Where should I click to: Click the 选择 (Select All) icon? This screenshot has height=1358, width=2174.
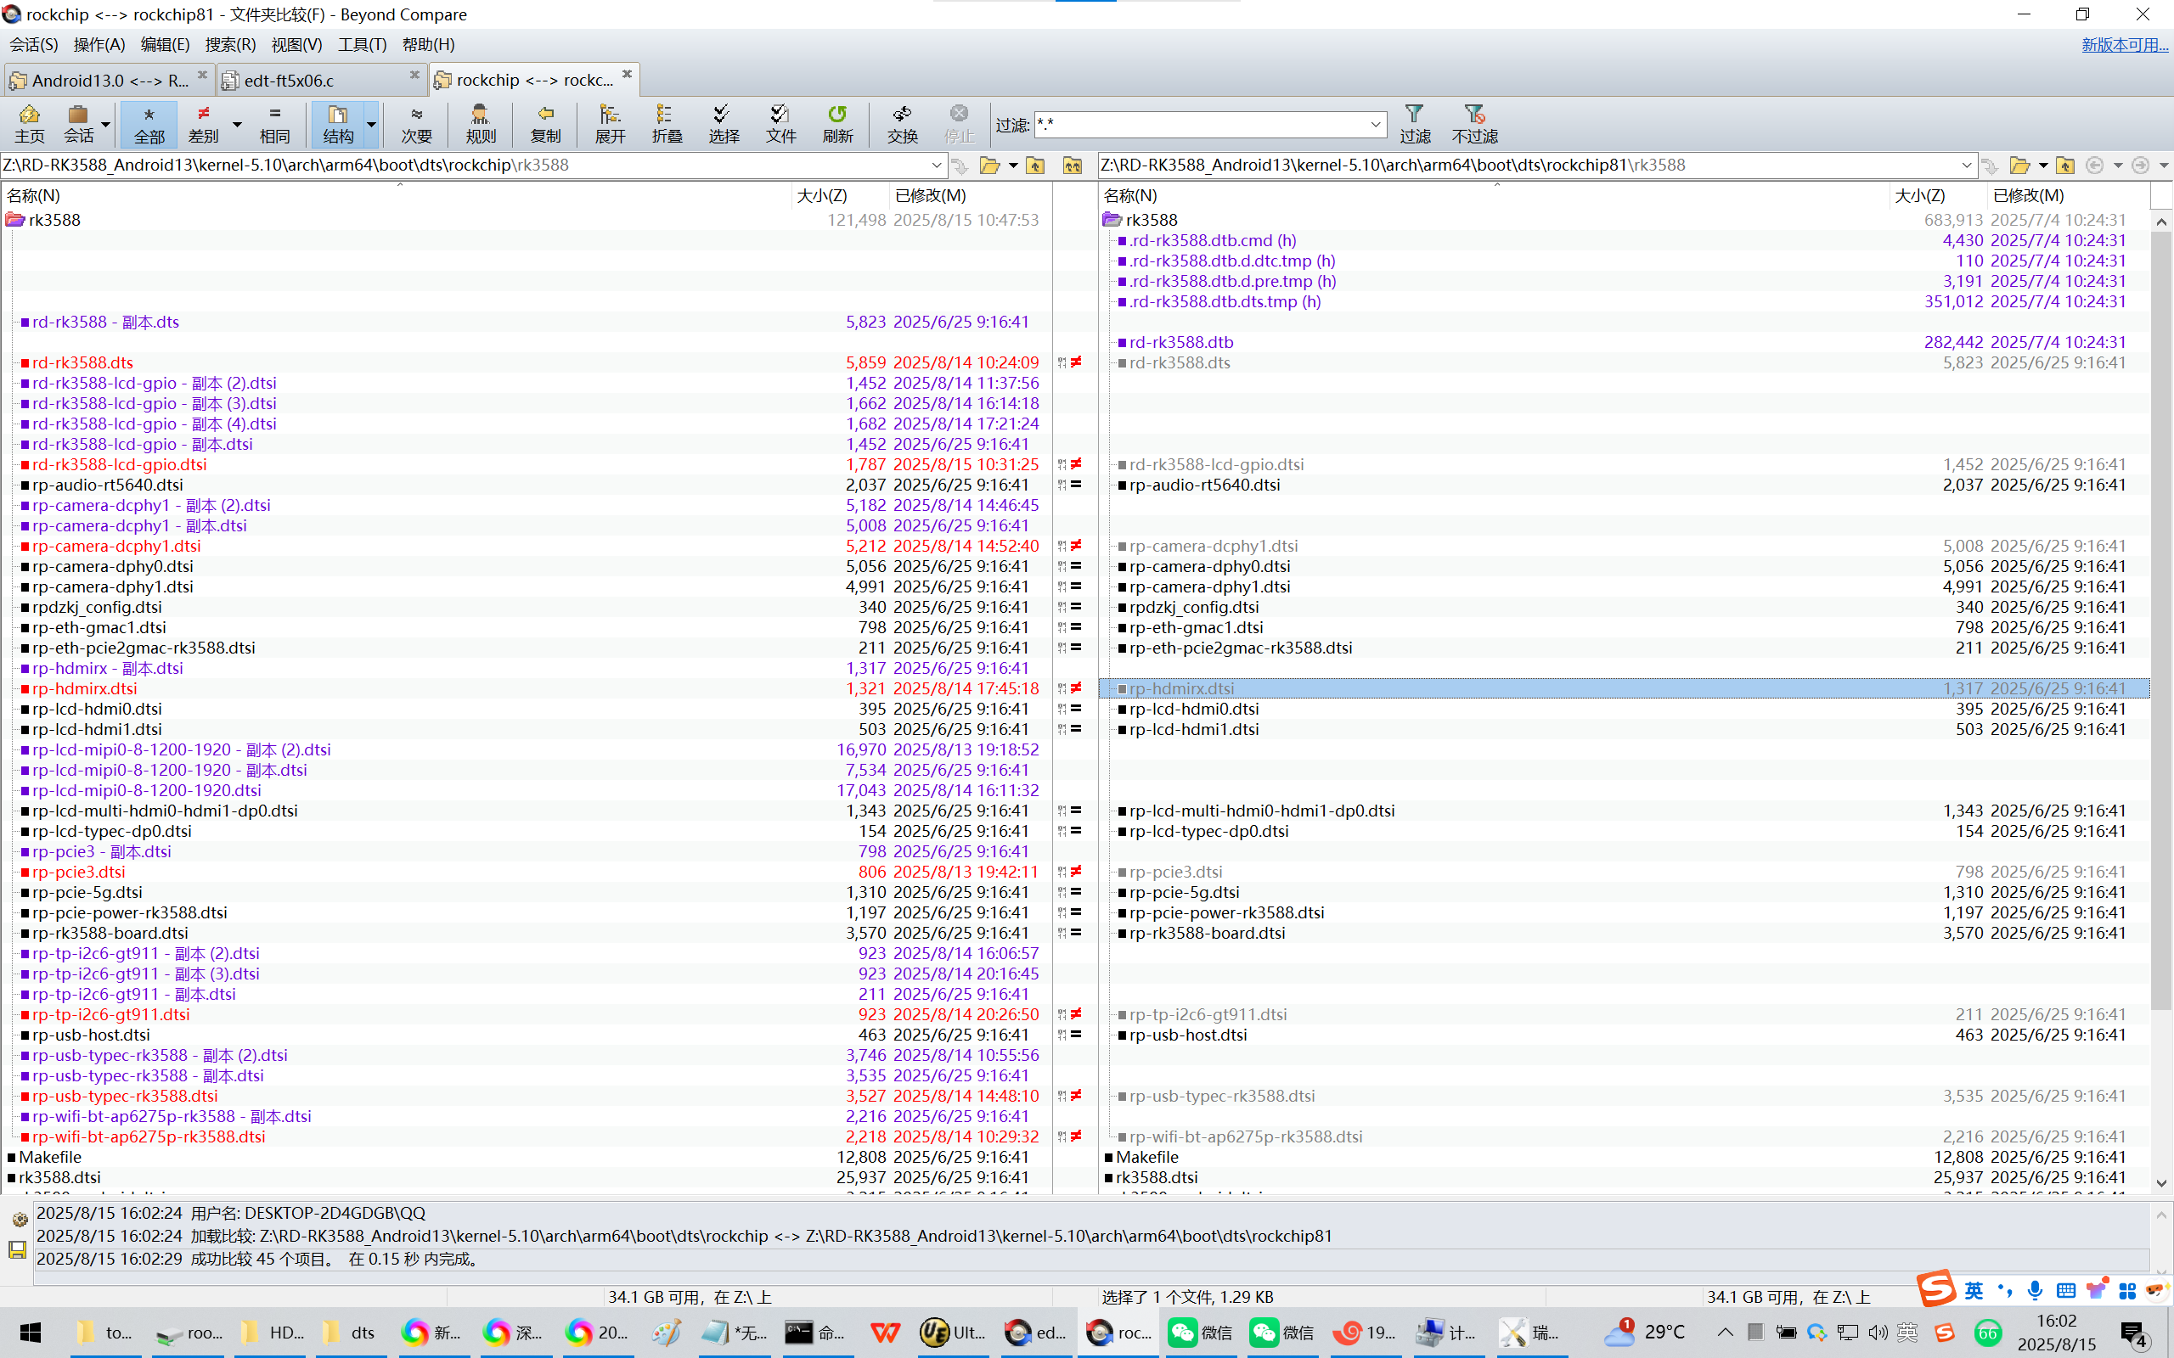pos(724,124)
